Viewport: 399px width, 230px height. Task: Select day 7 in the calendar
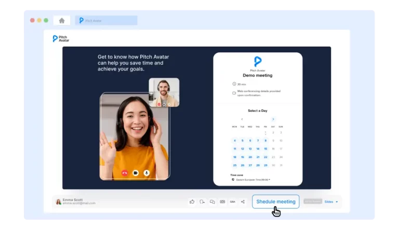point(258,140)
